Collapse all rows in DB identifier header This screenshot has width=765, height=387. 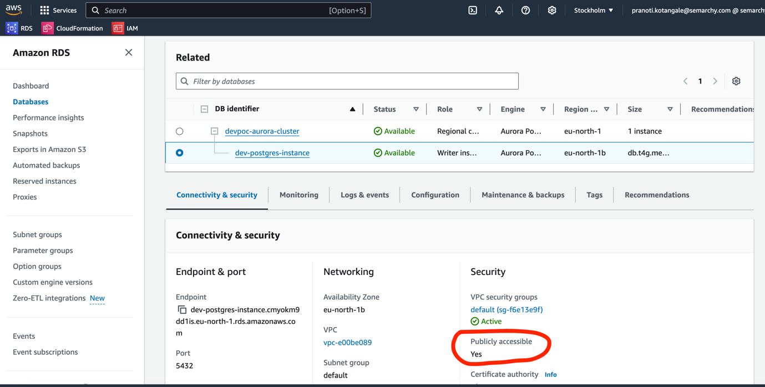click(204, 109)
